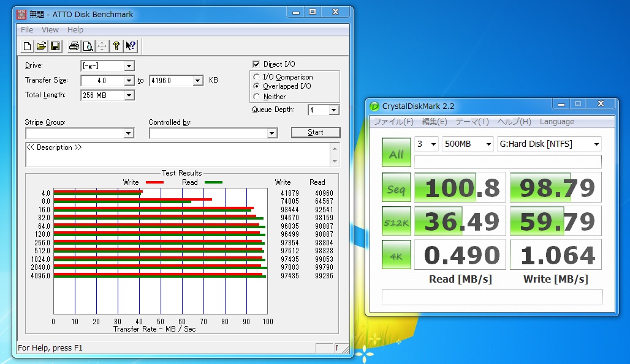Click the CrystalDiskMark title bar icon
The width and height of the screenshot is (630, 364).
(x=374, y=106)
